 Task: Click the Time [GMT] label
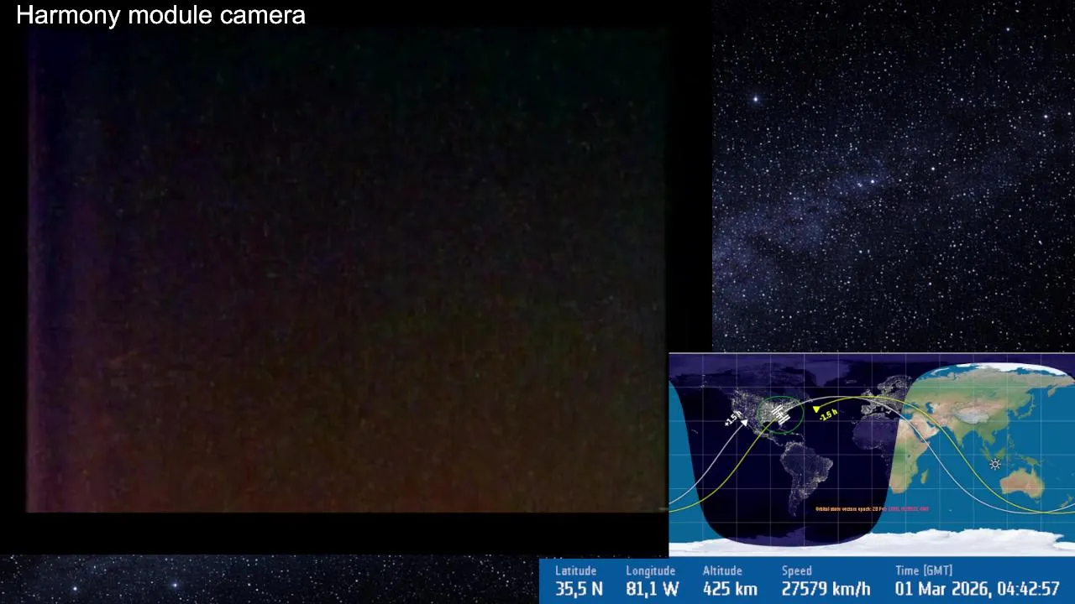click(923, 571)
